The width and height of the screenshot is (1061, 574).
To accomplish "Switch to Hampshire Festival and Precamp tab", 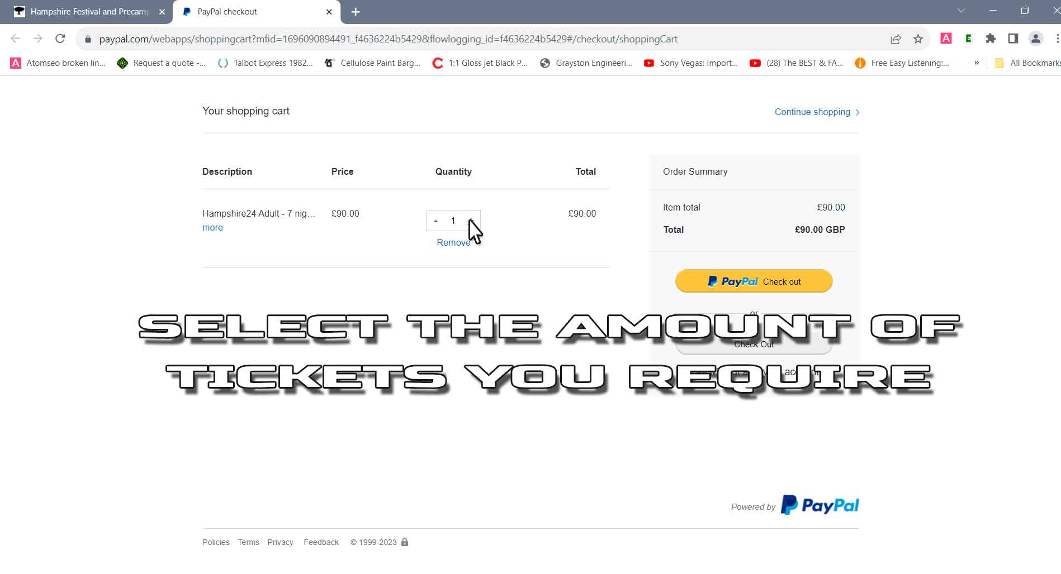I will 89,12.
